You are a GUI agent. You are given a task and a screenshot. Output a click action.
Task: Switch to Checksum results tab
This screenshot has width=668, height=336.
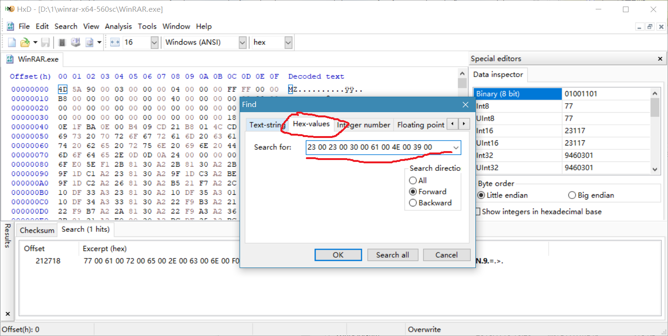37,230
